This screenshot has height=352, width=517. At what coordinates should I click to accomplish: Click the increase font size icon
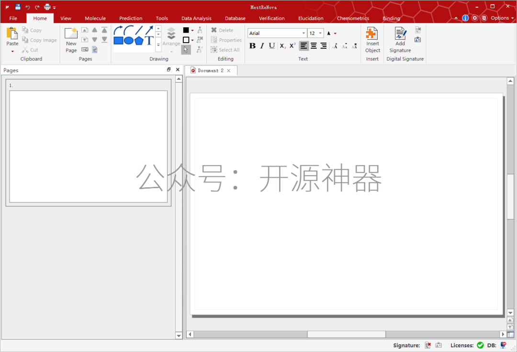[x=335, y=46]
